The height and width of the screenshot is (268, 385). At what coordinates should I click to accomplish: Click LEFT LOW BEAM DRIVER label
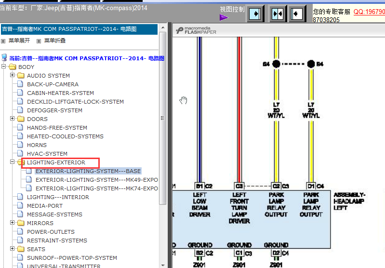199,205
